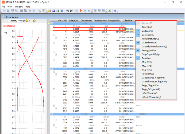Collapse cycle 2 blue row
185x134 pixels.
(x=52, y=69)
